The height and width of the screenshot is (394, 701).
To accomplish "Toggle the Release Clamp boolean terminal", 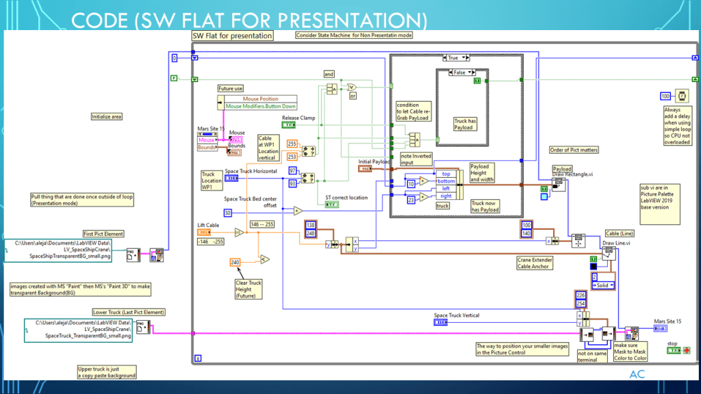I will 290,125.
